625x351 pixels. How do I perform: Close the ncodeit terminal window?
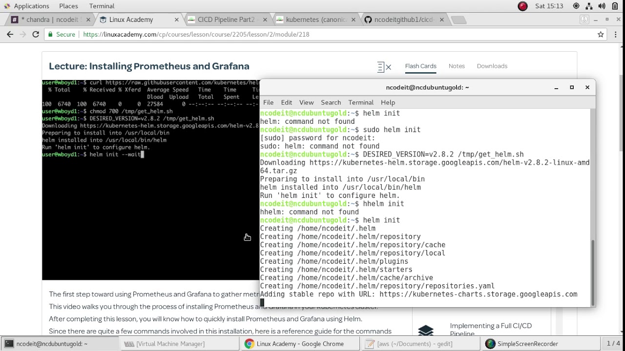coord(587,88)
